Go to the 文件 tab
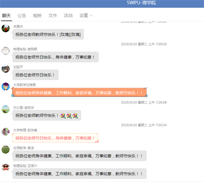Viewport: 204px width, 184px height. click(x=53, y=16)
